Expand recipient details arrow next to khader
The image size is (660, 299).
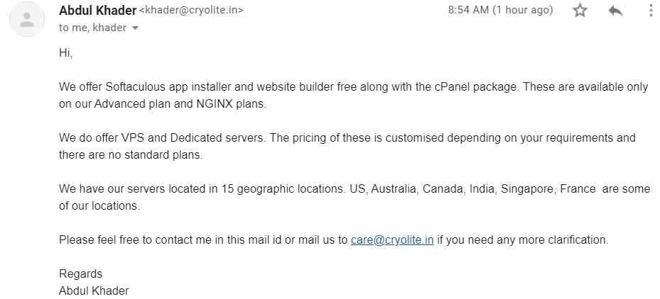click(x=135, y=28)
